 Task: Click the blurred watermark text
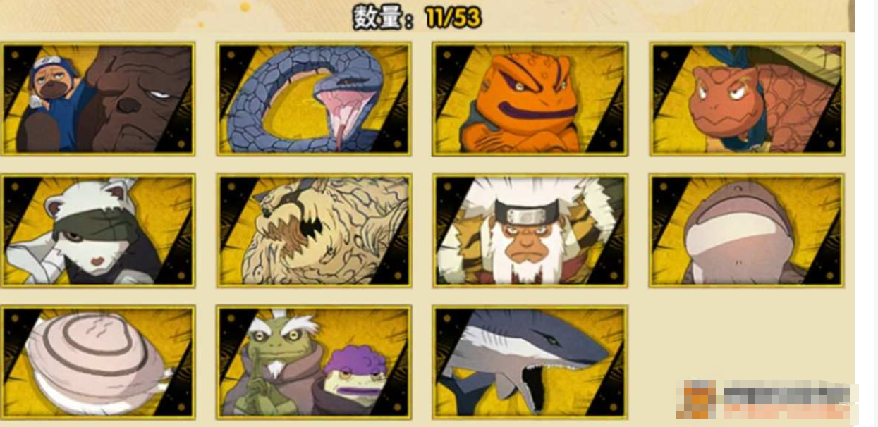[x=786, y=400]
